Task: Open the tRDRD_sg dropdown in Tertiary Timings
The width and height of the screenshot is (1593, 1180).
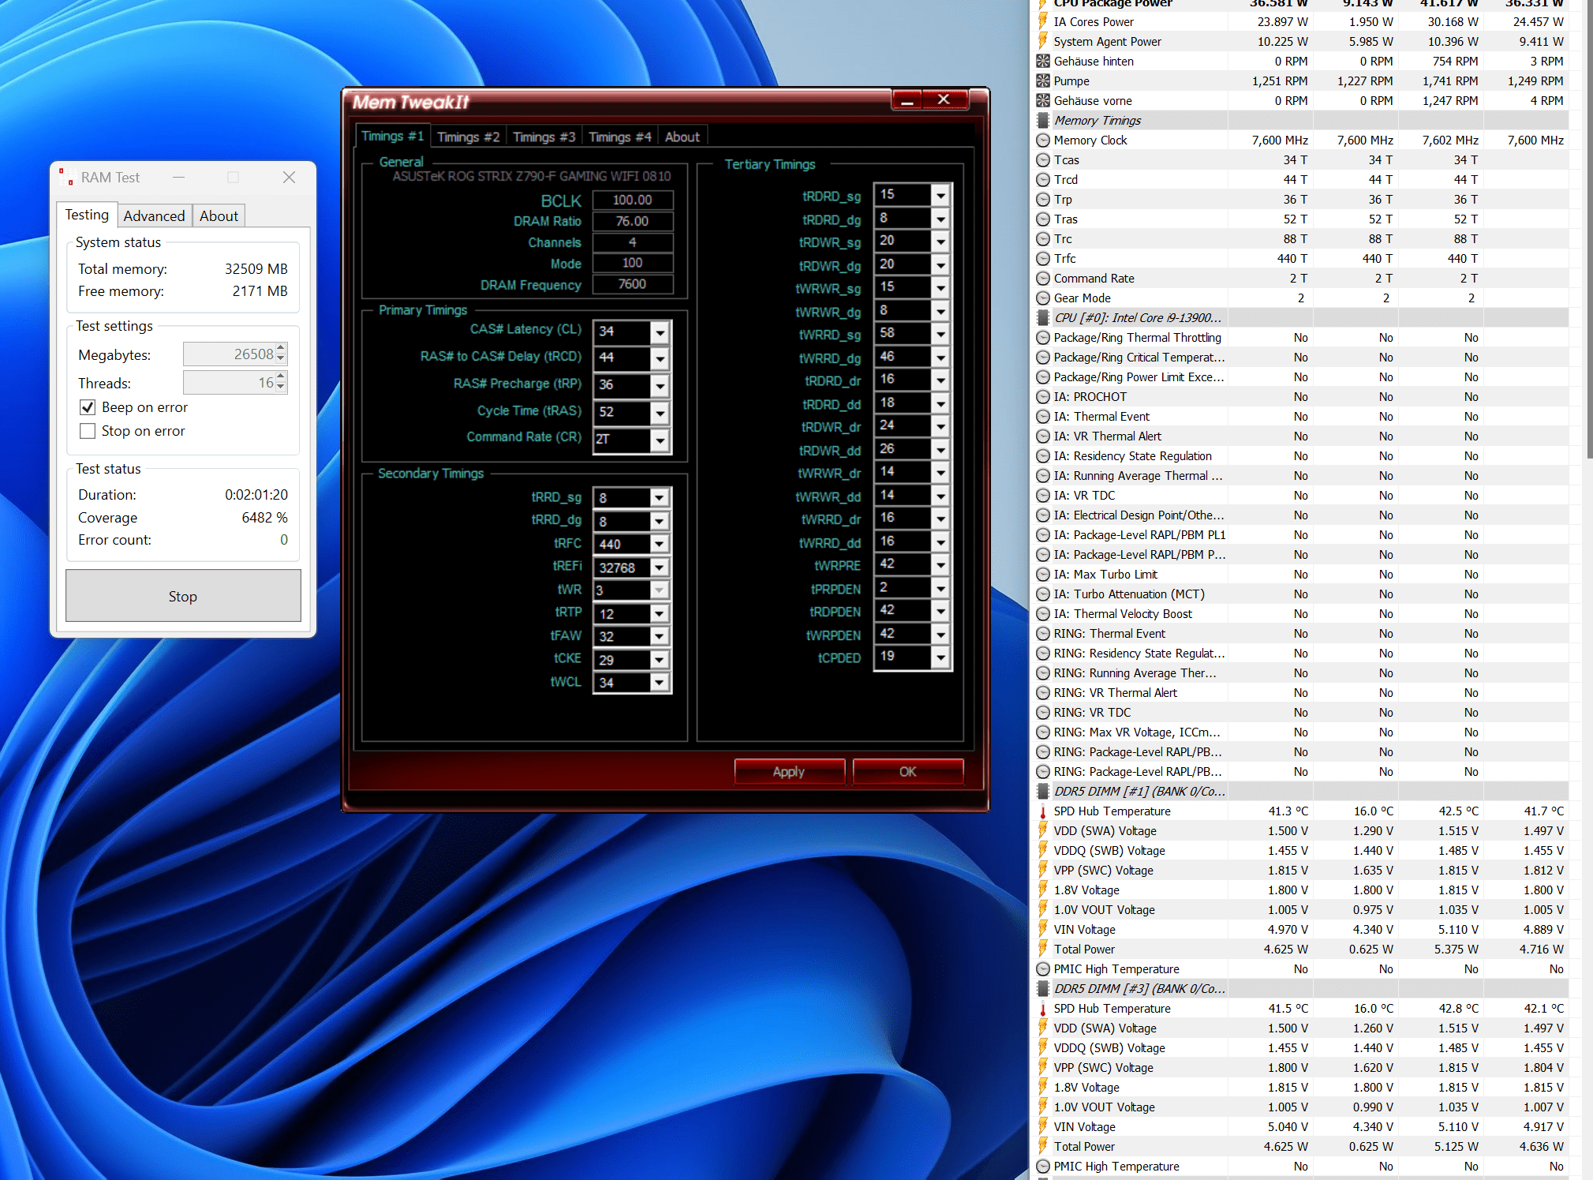Action: point(940,195)
